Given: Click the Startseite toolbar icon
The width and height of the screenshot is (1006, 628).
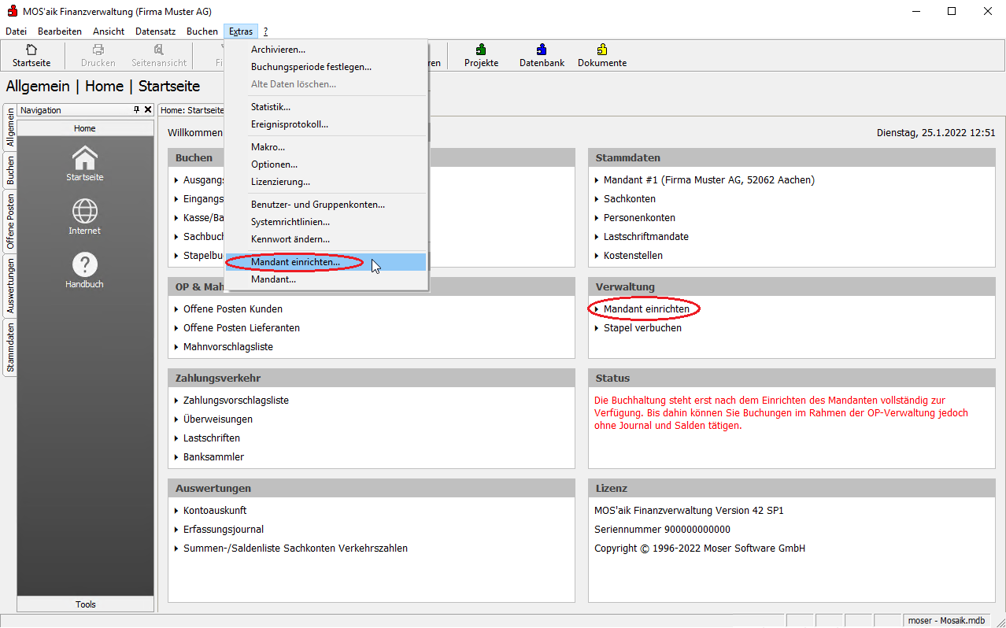Looking at the screenshot, I should click(x=31, y=55).
